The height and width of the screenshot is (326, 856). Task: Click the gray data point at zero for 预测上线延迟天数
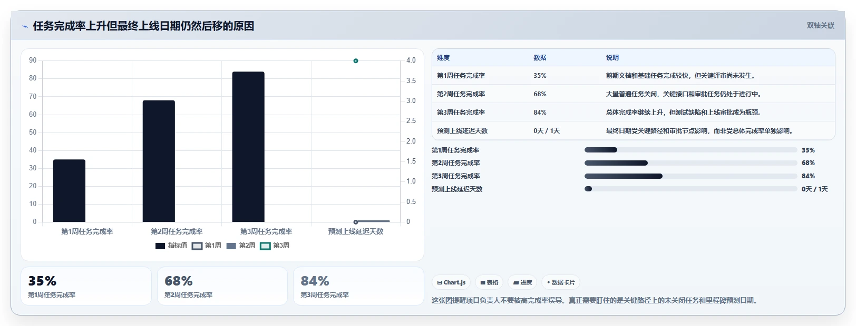pyautogui.click(x=356, y=222)
